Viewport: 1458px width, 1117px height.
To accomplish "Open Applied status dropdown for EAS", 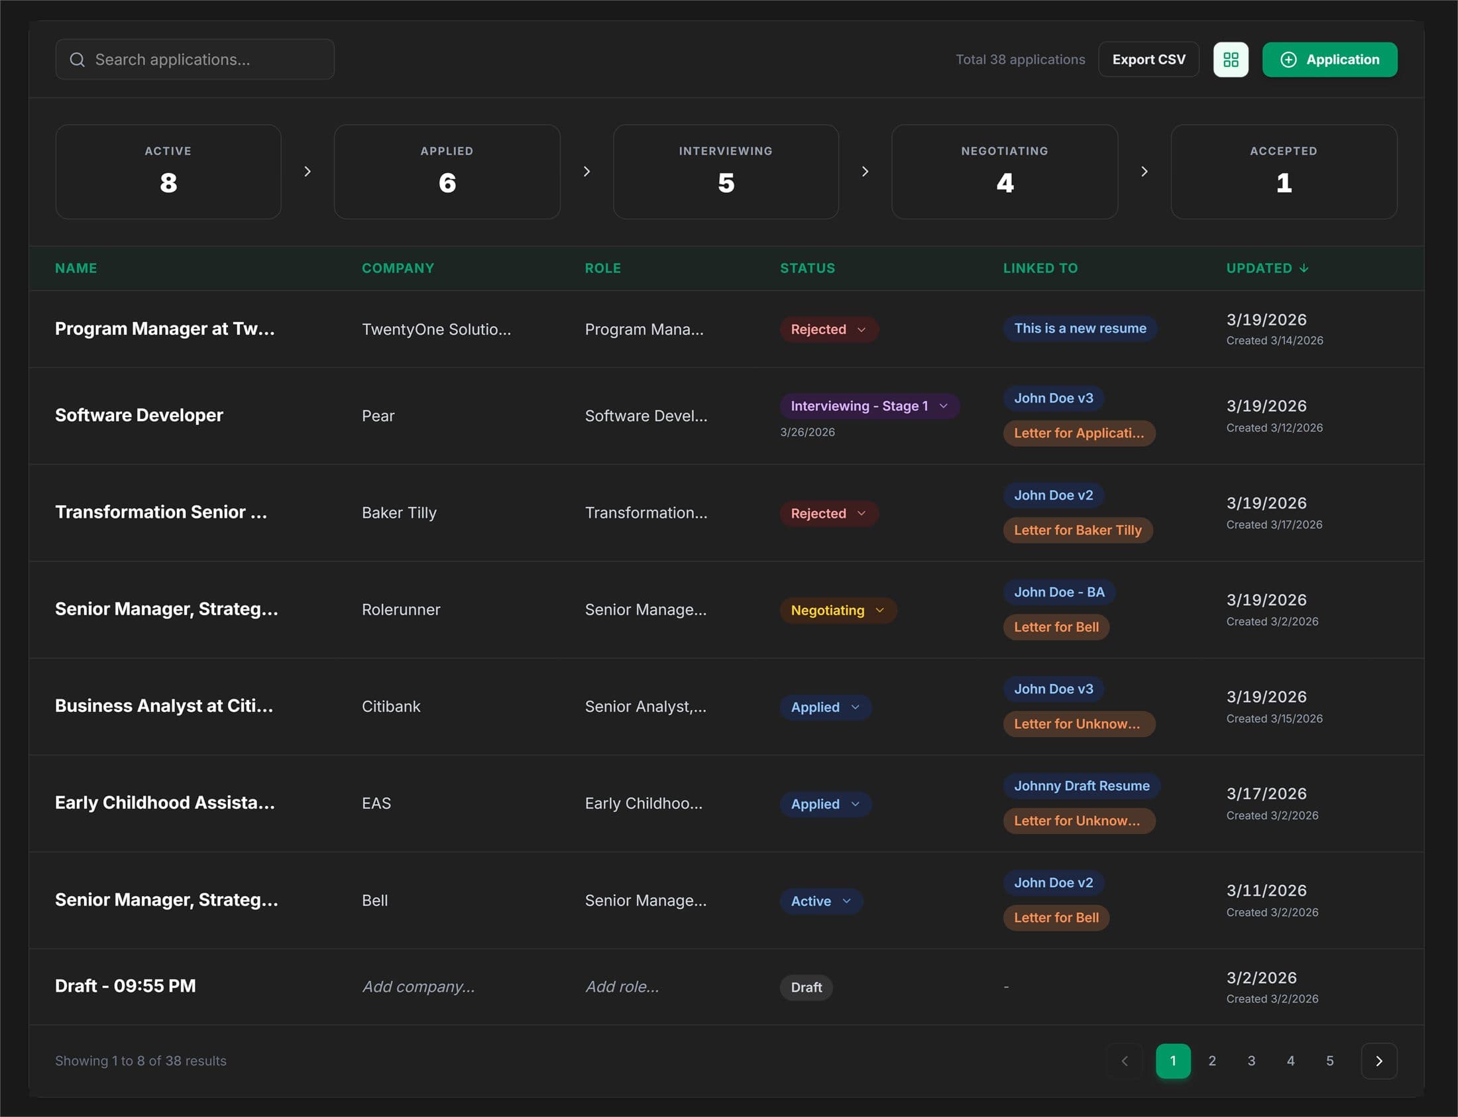I will point(825,804).
